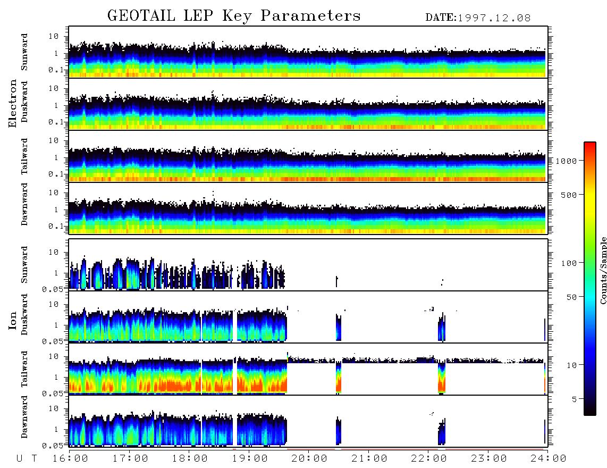
Task: Click the 50 colorbar tick label
Action: click(571, 297)
